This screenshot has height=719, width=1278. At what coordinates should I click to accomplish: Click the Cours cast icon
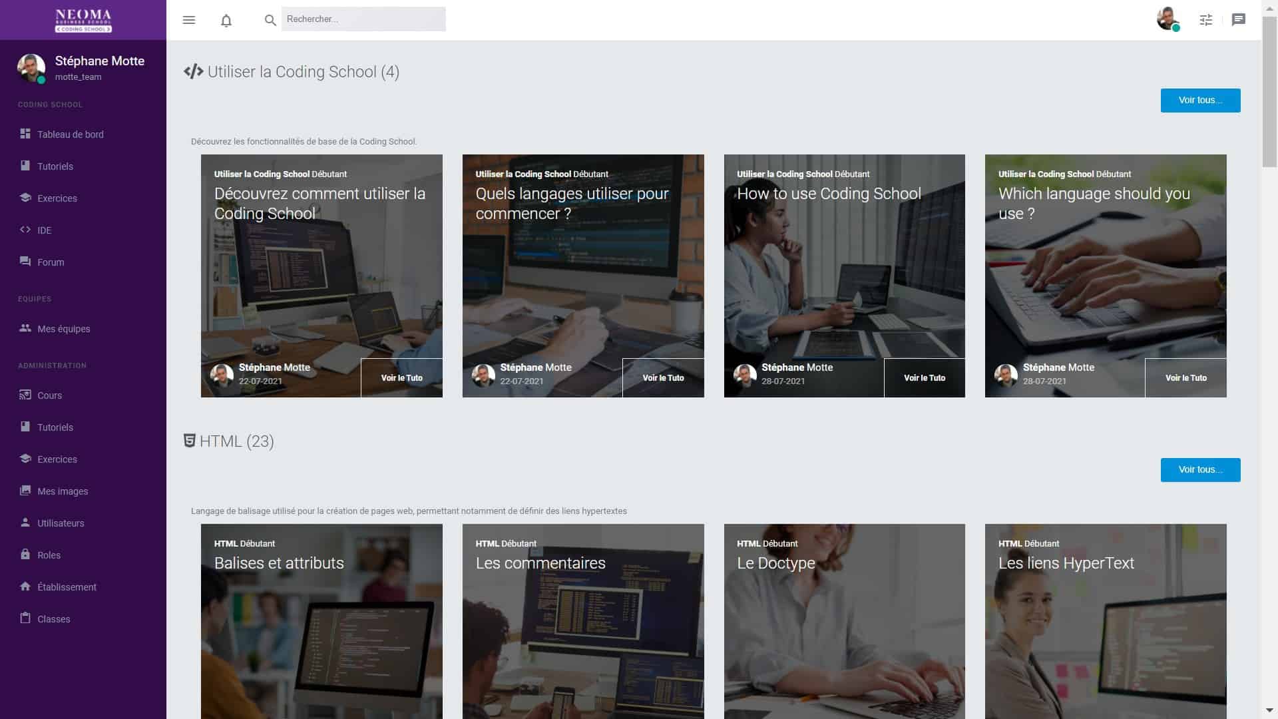(x=25, y=395)
